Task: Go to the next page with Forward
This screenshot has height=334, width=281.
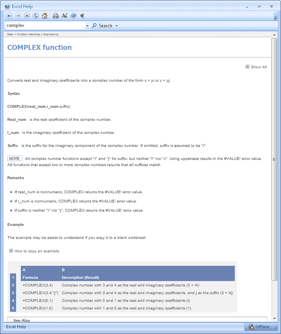Action: 18,16
